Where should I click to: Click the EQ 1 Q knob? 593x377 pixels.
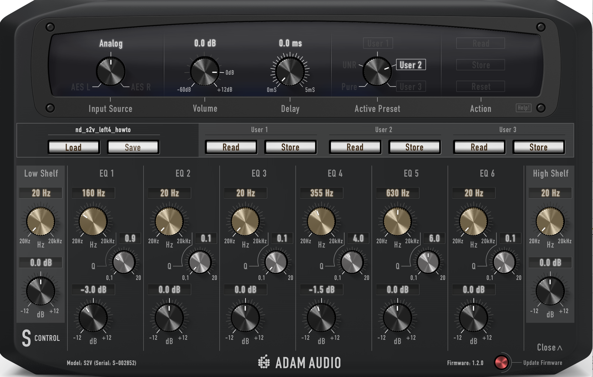(124, 262)
